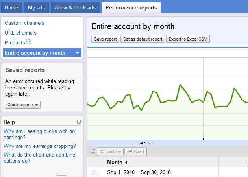Click the sort arrow beside Month header

126,162
